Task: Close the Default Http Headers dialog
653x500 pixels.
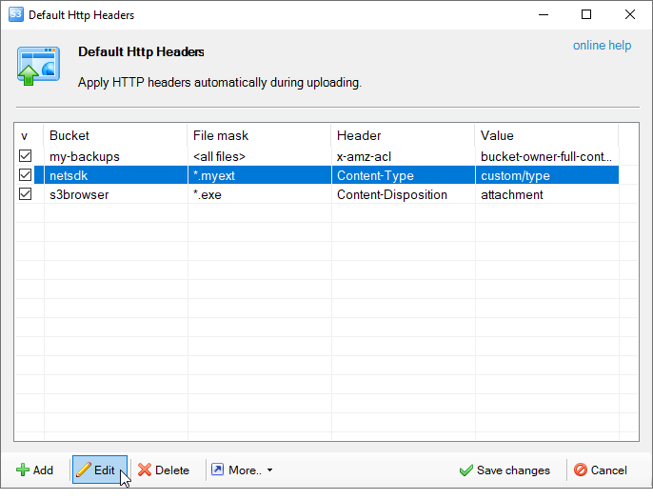Action: click(630, 14)
